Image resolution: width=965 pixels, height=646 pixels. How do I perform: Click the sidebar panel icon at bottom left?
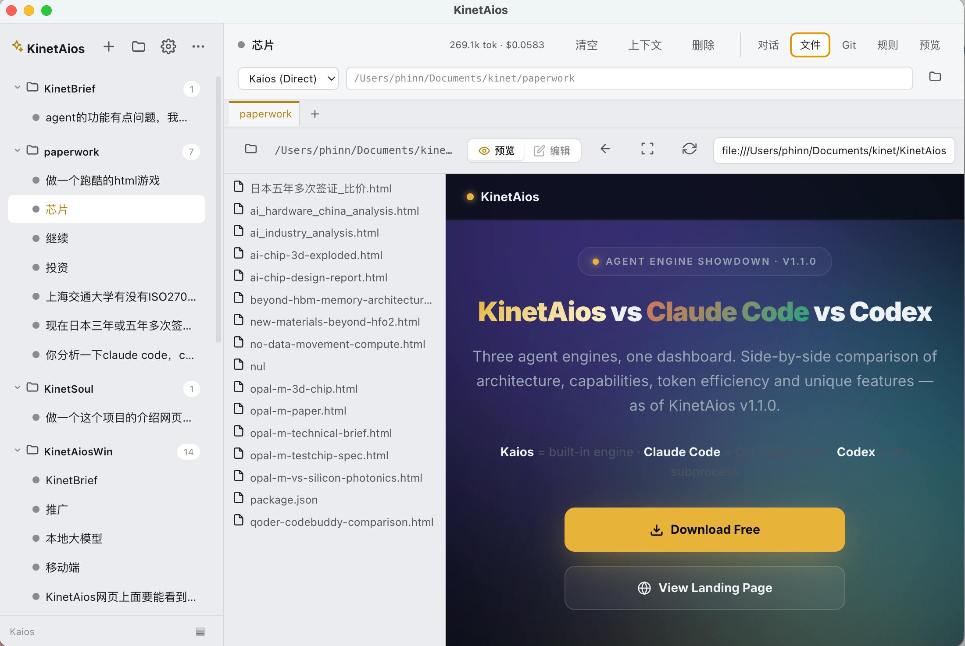click(200, 632)
